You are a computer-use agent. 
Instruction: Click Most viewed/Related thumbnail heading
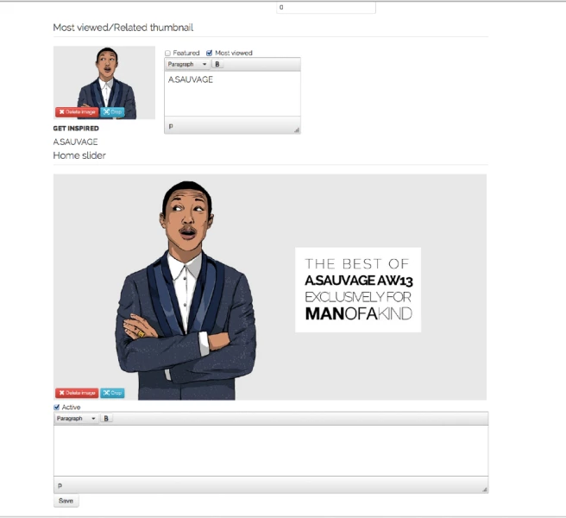point(123,28)
